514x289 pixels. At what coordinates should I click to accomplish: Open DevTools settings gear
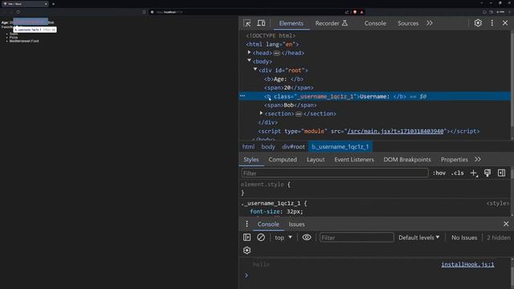click(x=478, y=23)
